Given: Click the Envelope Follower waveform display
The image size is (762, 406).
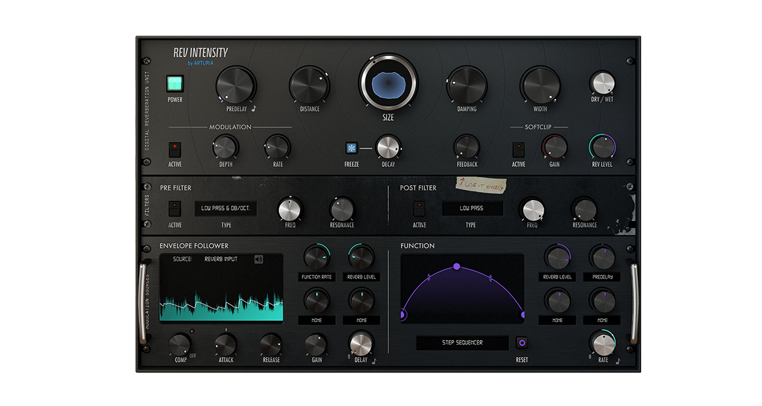Looking at the screenshot, I should [x=222, y=288].
